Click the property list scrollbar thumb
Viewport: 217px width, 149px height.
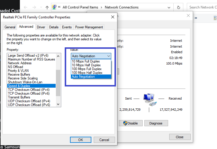58,83
